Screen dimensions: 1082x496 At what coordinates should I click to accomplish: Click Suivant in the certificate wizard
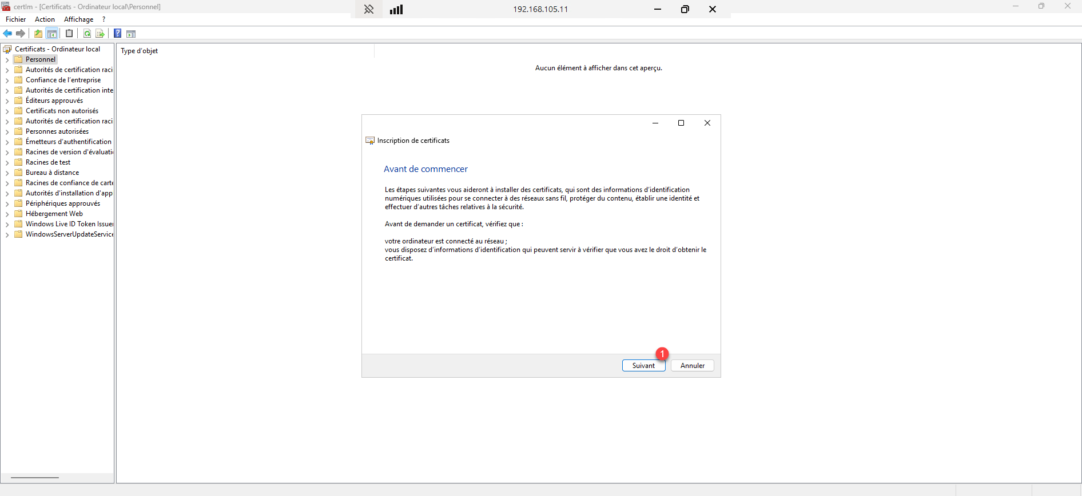click(643, 366)
